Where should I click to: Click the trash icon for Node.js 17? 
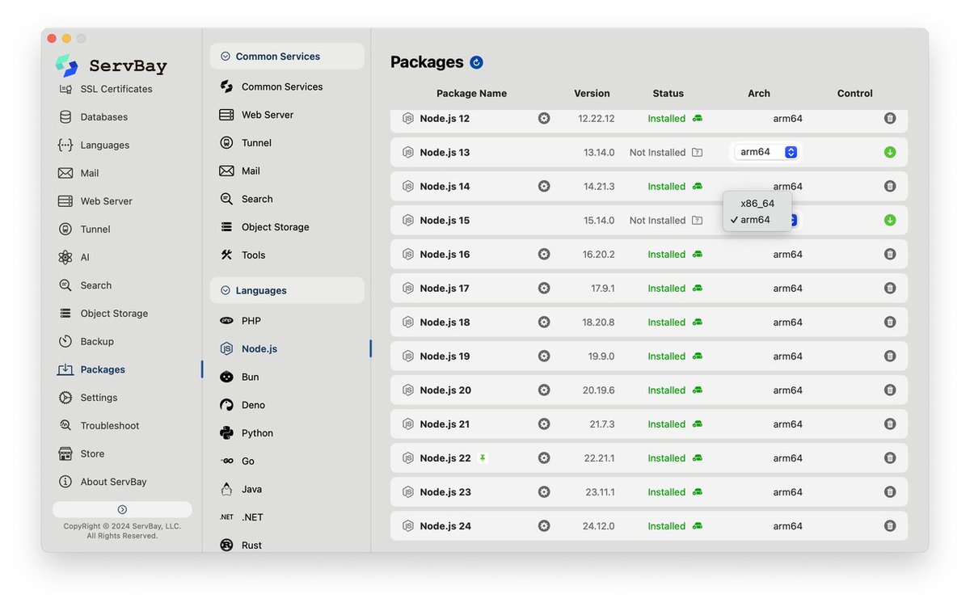890,288
